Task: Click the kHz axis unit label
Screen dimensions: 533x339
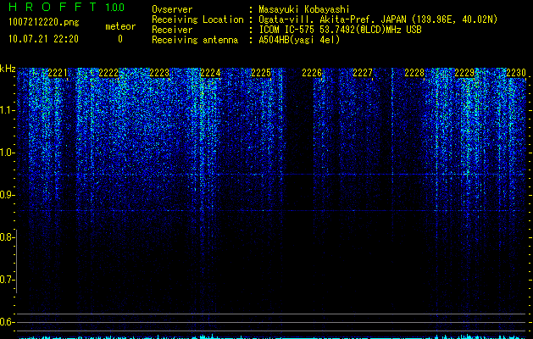Action: pos(8,69)
